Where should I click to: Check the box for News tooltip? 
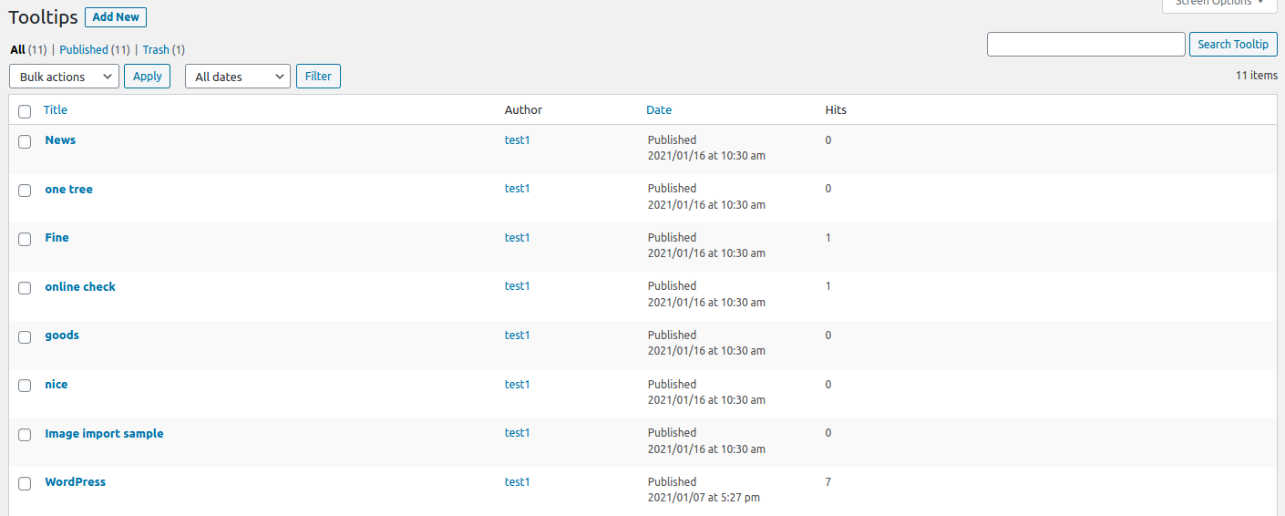click(25, 141)
